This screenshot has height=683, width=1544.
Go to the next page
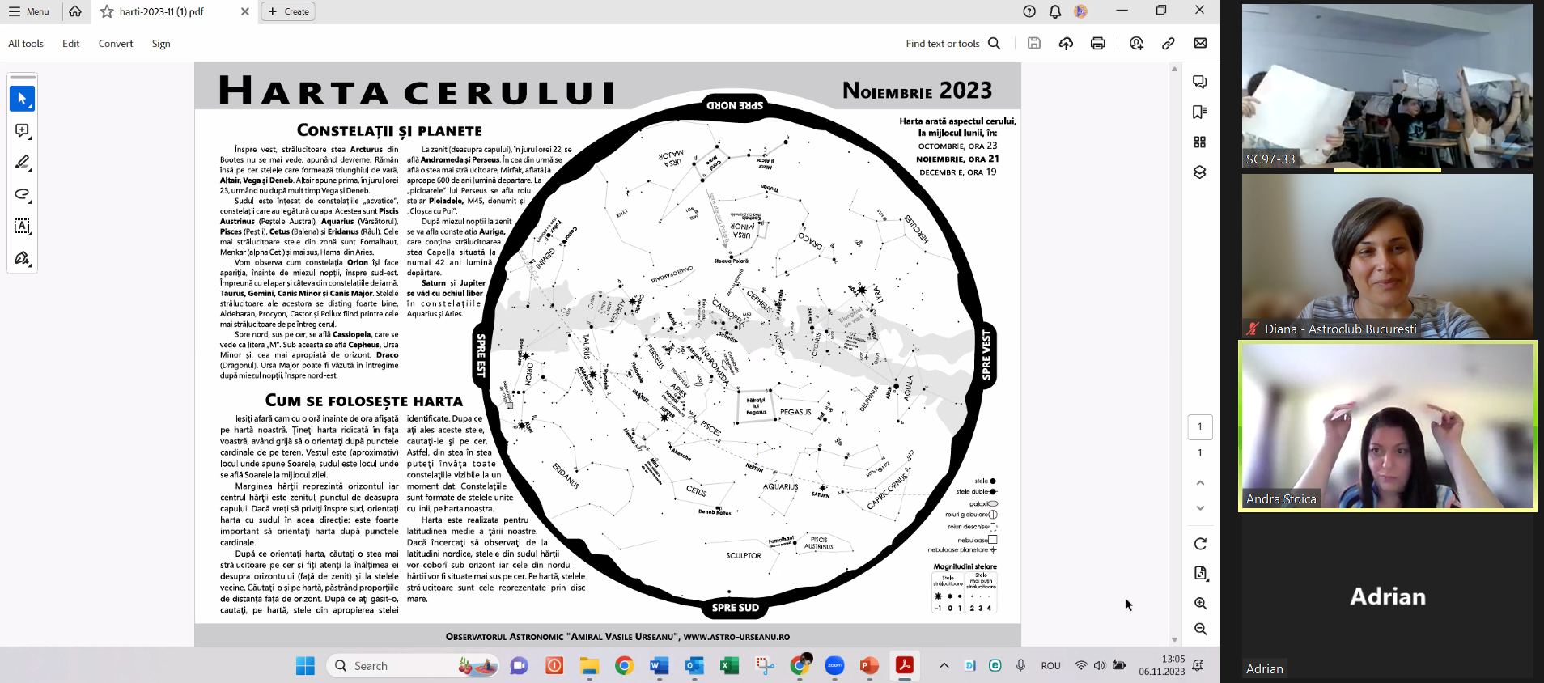click(x=1200, y=508)
